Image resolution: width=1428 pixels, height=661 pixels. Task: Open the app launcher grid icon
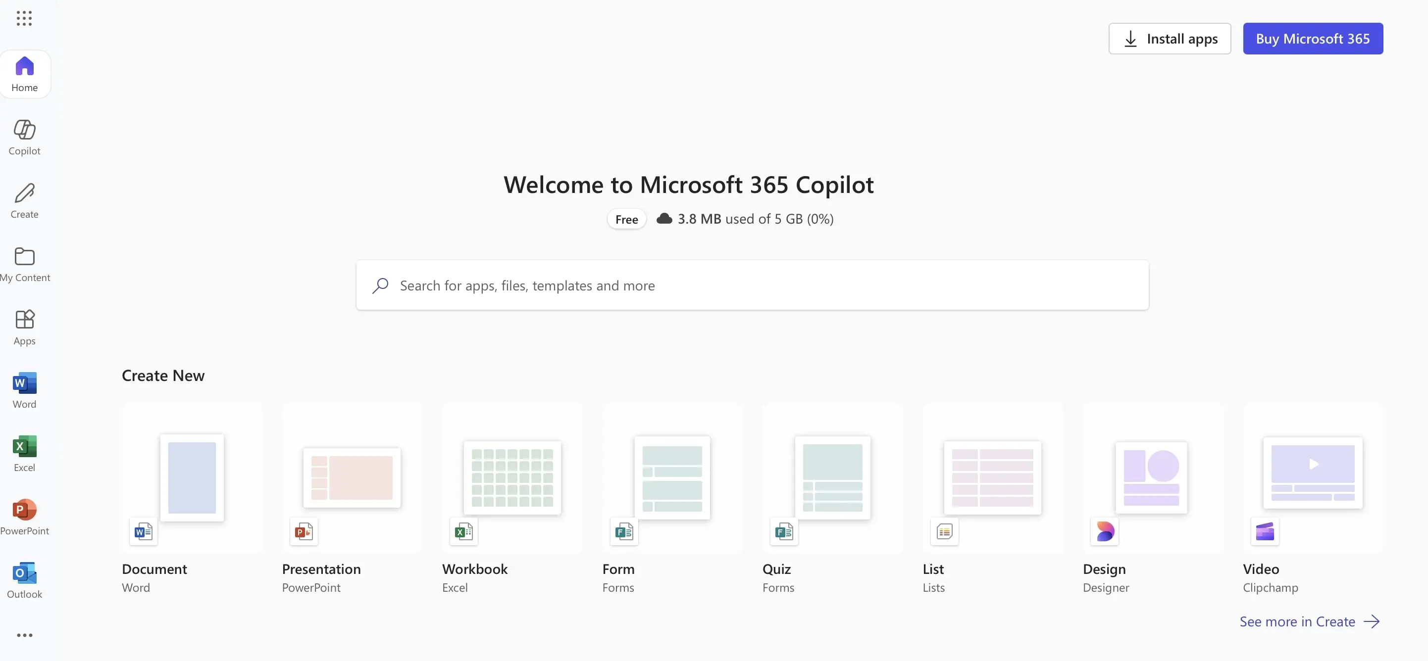click(24, 18)
